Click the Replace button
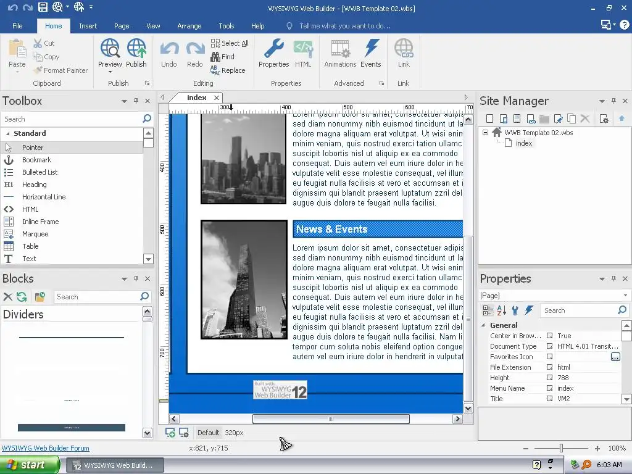 pyautogui.click(x=228, y=70)
